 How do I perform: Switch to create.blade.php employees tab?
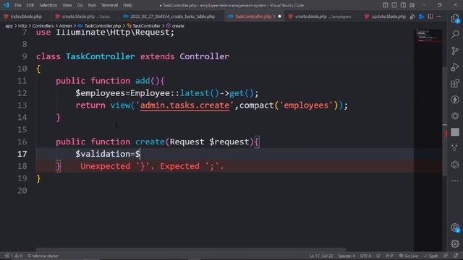322,17
